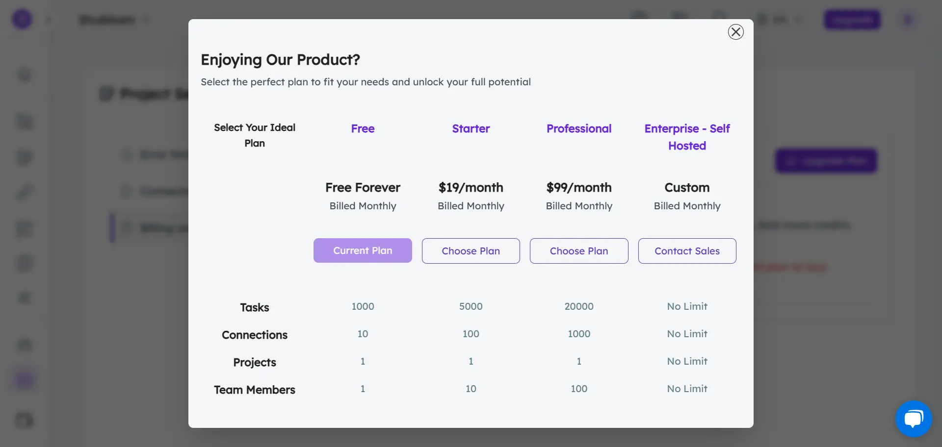Select the highlighted Billing icon in sidebar

point(24,379)
